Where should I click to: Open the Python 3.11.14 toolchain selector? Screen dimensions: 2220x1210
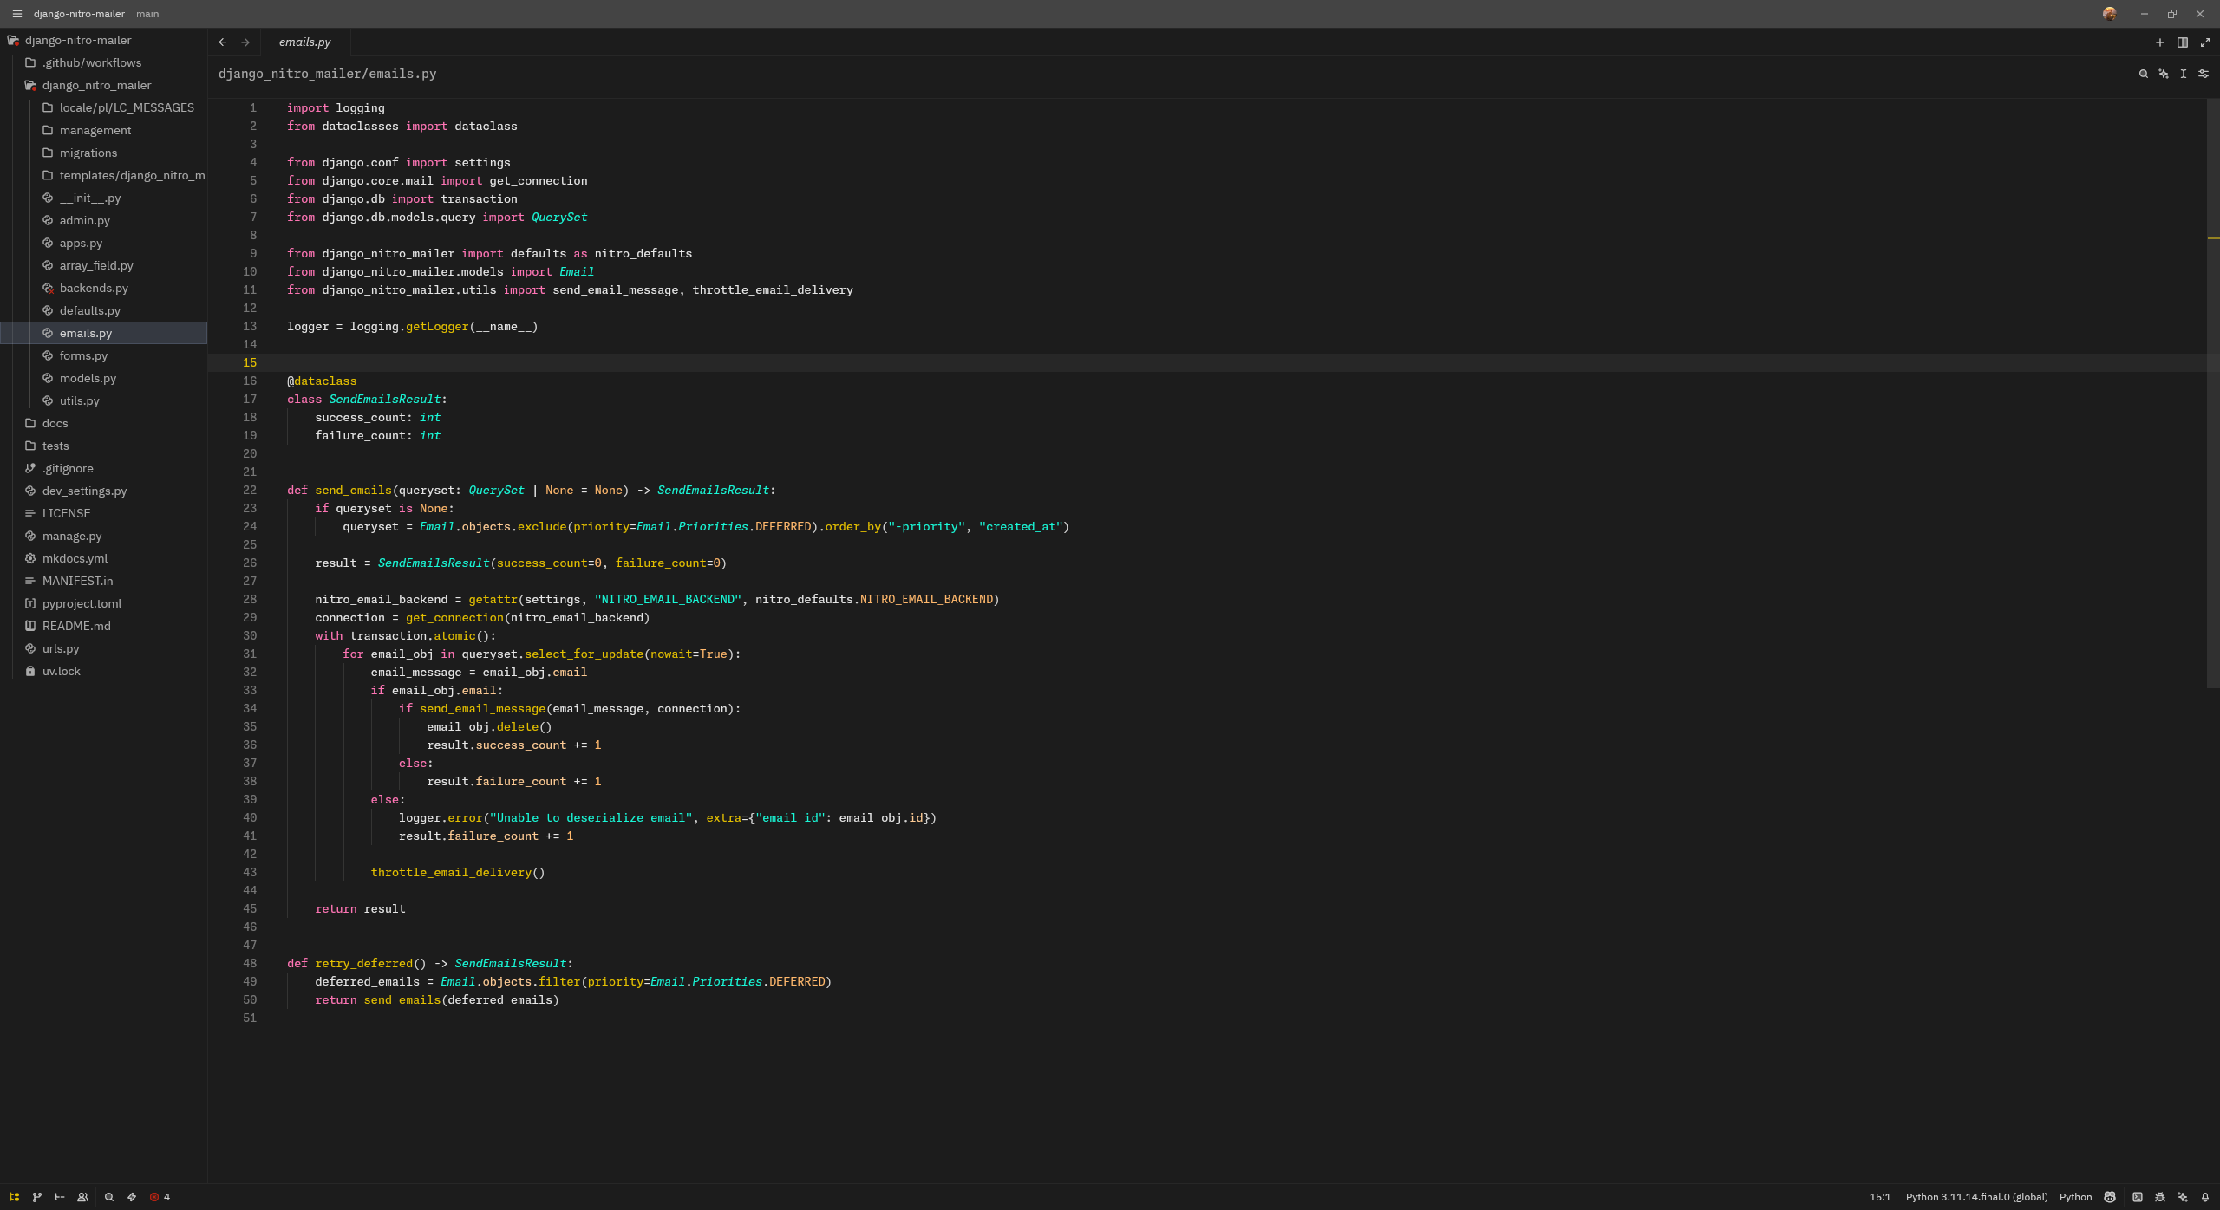tap(1976, 1197)
